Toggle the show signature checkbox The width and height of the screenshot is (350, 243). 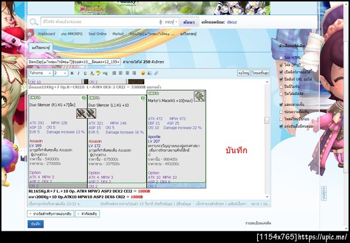click(x=281, y=104)
